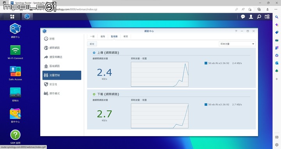
Task: Collapse the 下載 (網際網路) section
Action: pyautogui.click(x=94, y=94)
